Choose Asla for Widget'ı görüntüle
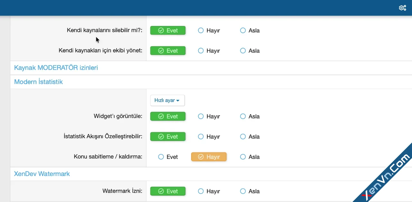412x202 pixels. click(x=243, y=116)
